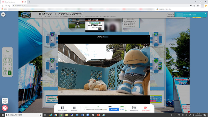208x117 pixels.
Task: Switch to Tile view
Action: 74,109
